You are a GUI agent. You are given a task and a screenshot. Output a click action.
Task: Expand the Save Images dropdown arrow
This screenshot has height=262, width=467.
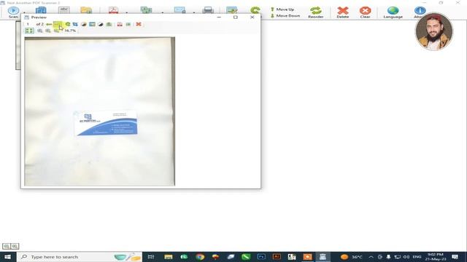pos(163,12)
